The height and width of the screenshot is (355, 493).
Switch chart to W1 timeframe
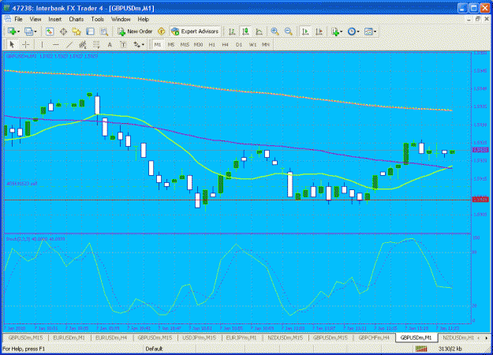tap(252, 45)
